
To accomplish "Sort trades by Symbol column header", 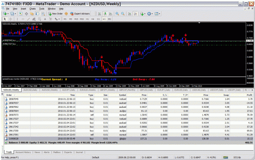I will coord(118,95).
